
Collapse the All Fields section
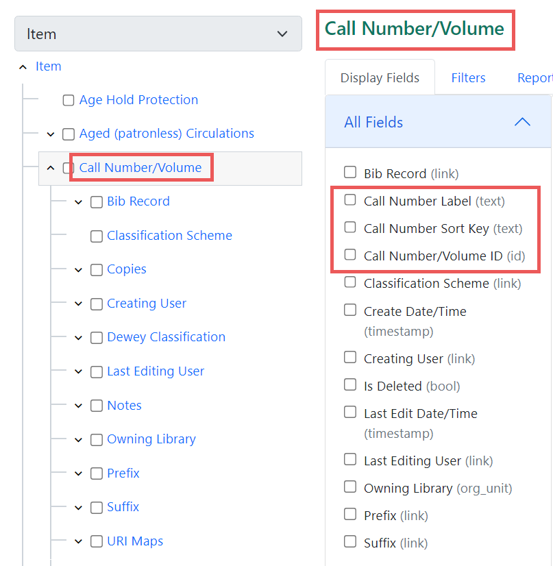(522, 121)
